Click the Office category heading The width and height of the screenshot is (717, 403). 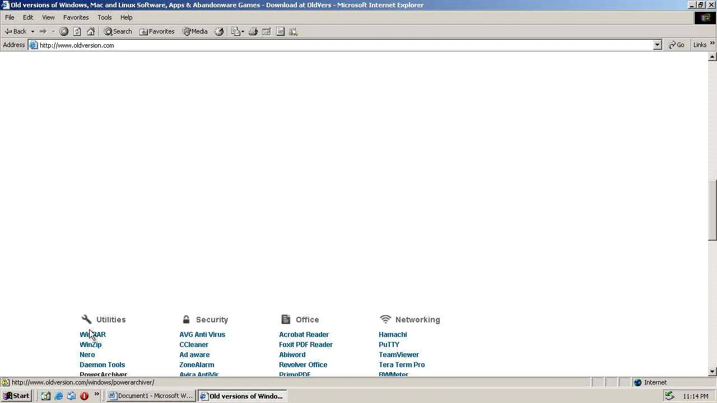[x=307, y=320]
